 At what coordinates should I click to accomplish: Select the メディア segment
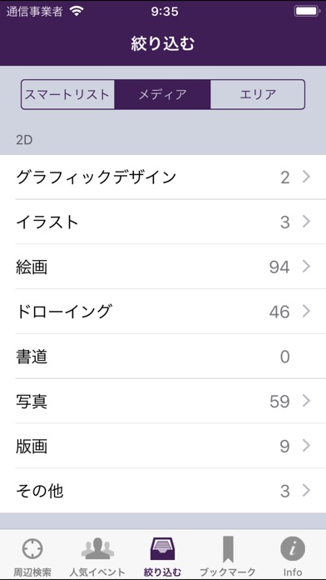[x=162, y=94]
